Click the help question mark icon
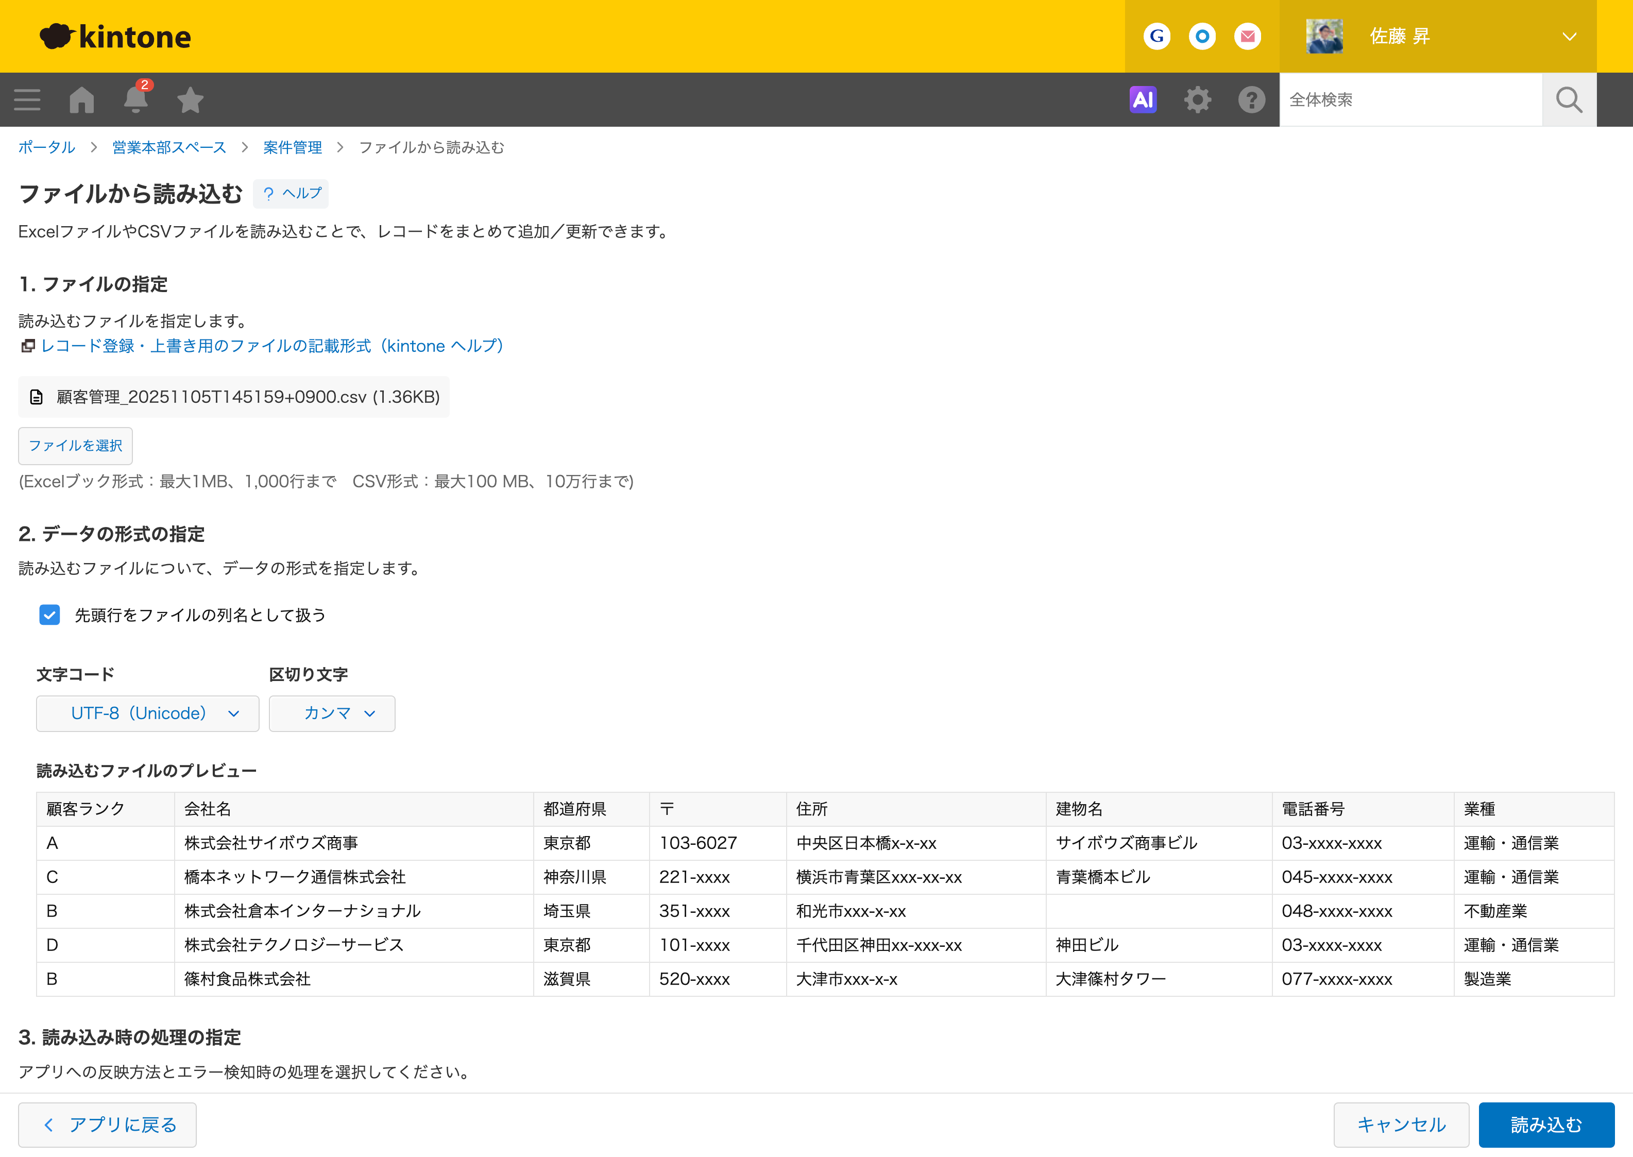The width and height of the screenshot is (1633, 1157). [x=1251, y=100]
